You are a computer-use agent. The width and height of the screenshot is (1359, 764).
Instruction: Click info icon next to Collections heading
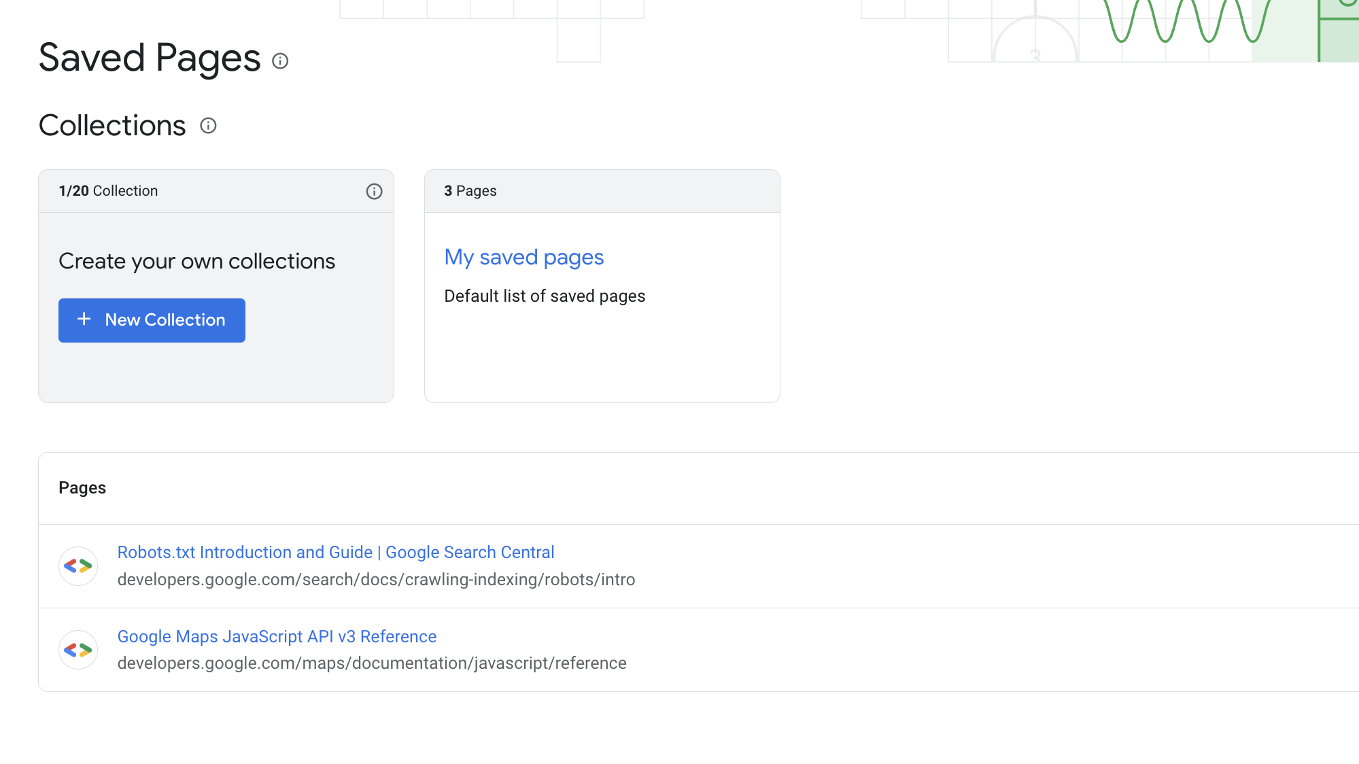pyautogui.click(x=208, y=126)
